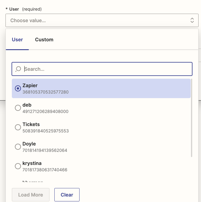This screenshot has width=201, height=202.
Task: Click the partially visible bherman entry
Action: (33, 182)
